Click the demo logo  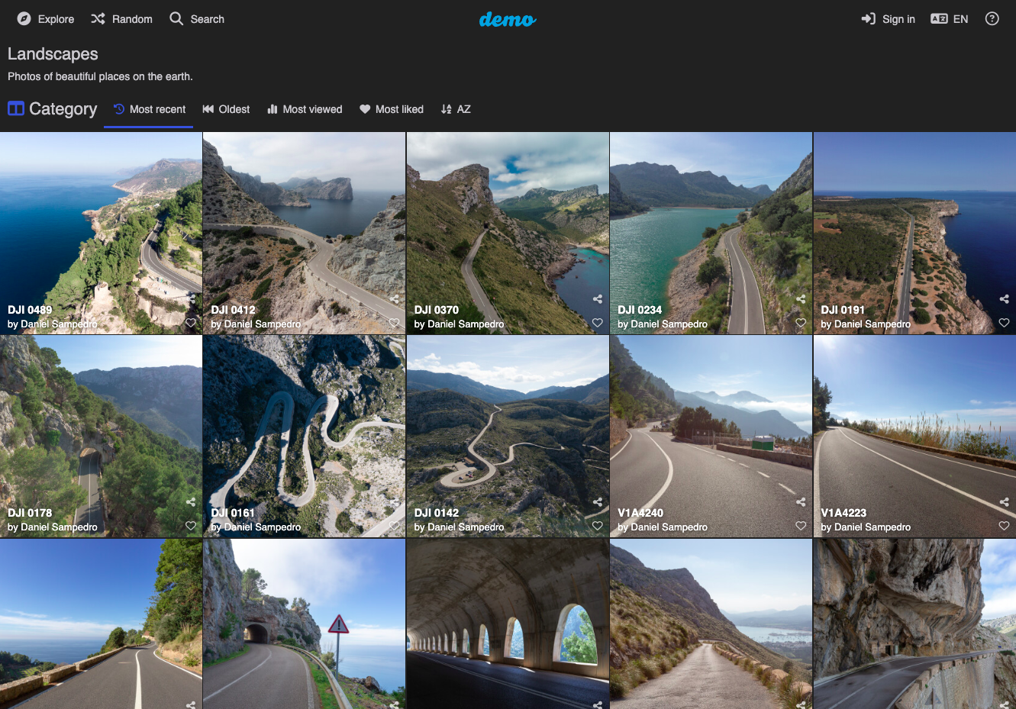tap(508, 19)
